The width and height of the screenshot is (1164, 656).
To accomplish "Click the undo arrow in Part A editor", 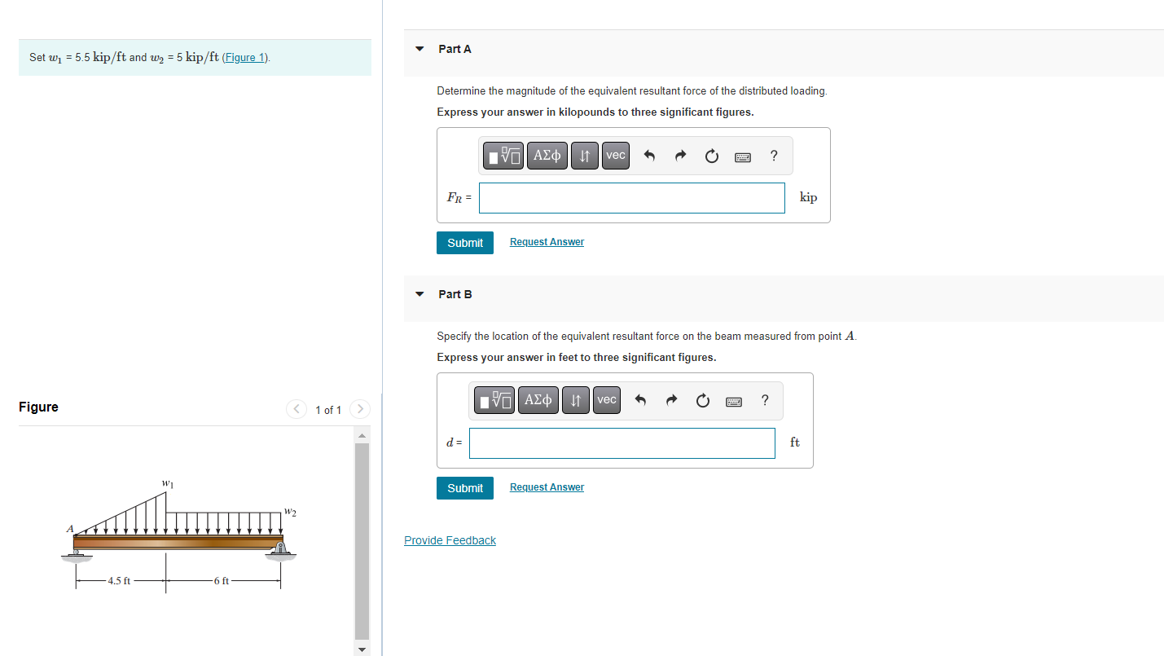I will [649, 155].
